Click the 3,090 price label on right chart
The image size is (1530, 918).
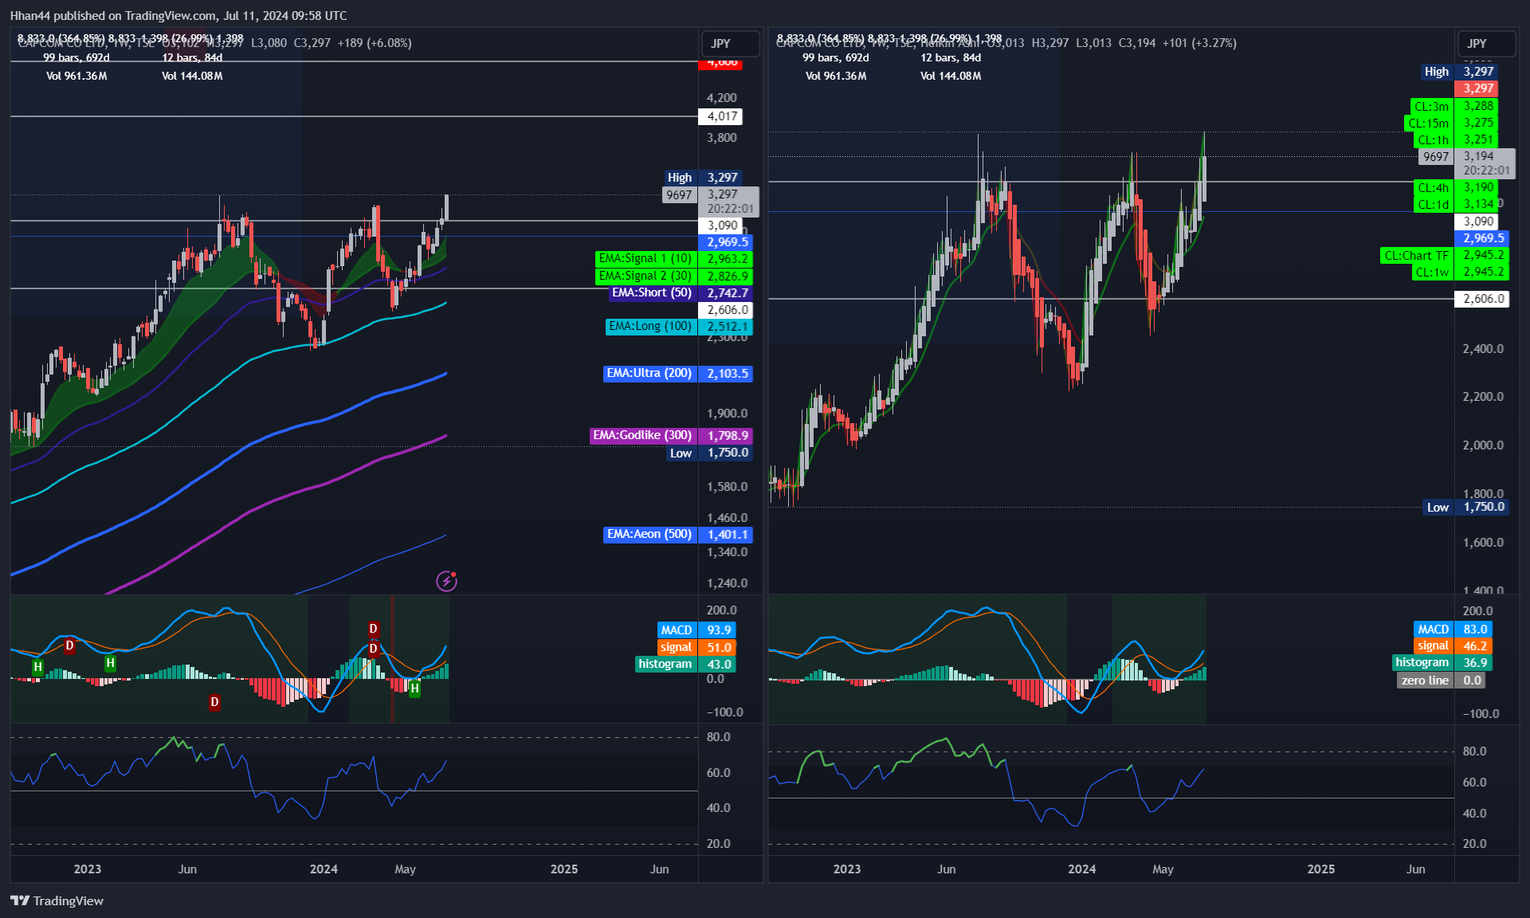pyautogui.click(x=1478, y=222)
